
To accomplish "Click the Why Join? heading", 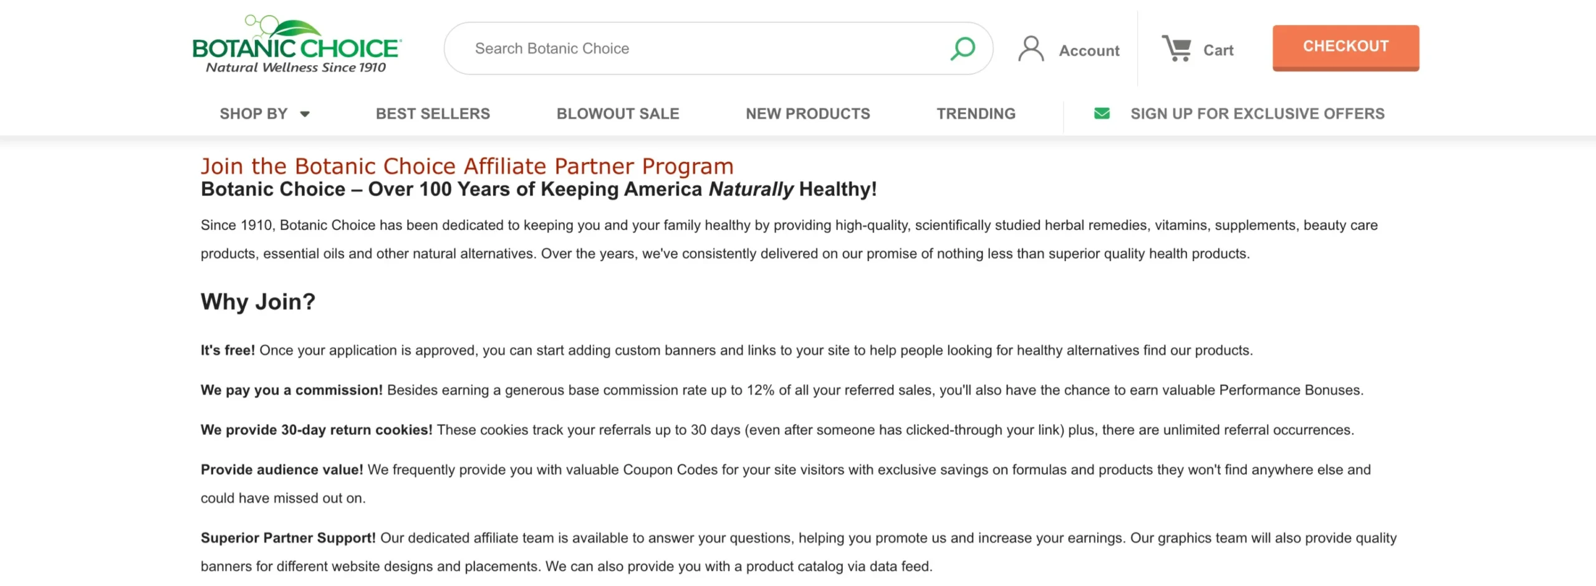I will tap(257, 302).
